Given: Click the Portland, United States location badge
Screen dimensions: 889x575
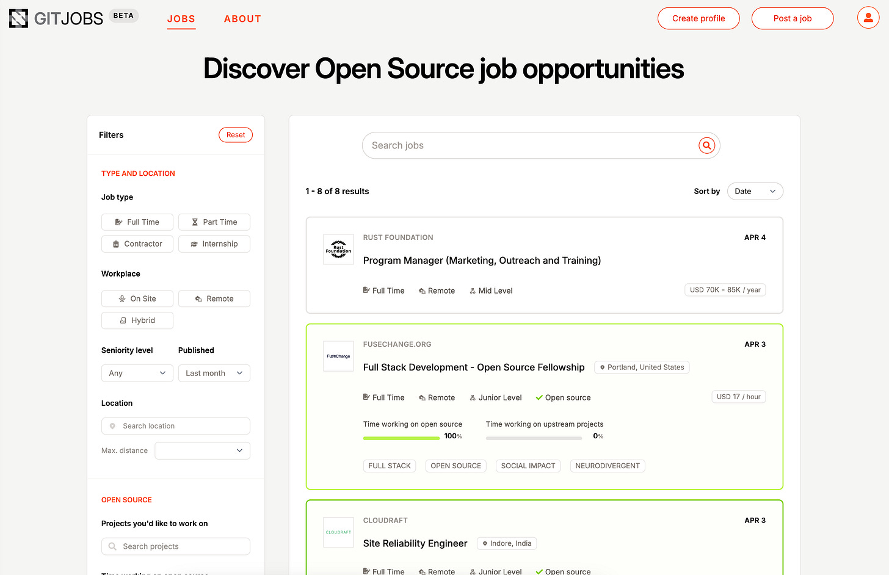Looking at the screenshot, I should pyautogui.click(x=642, y=367).
